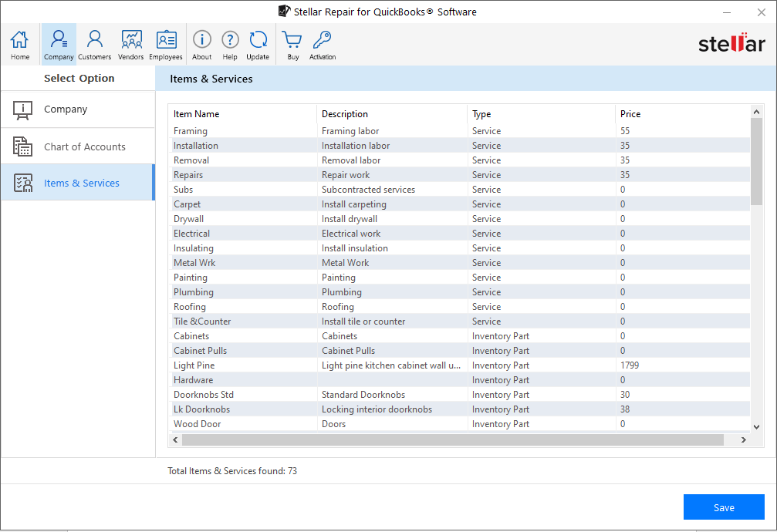
Task: Click Install tile or counter description
Action: (x=363, y=322)
